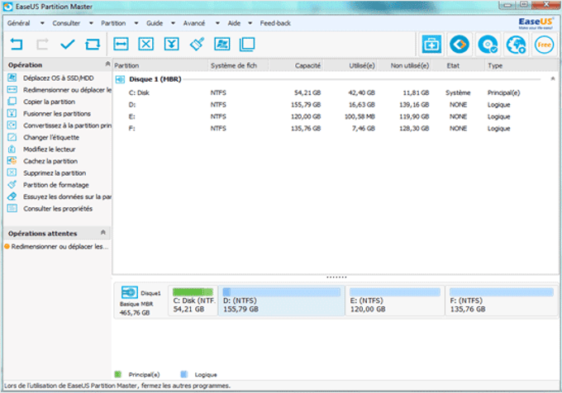Click the Système de fich column header
Screen dimensions: 562x393
coord(238,65)
